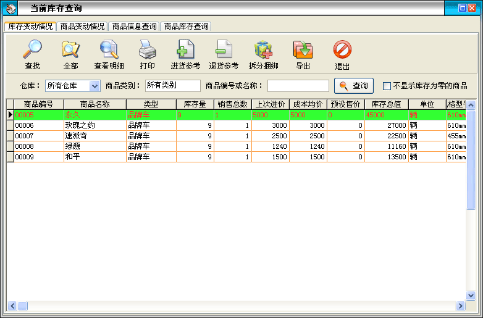483x318 pixels.
Task: Switch to 商品信息查询 tab
Action: click(x=133, y=27)
